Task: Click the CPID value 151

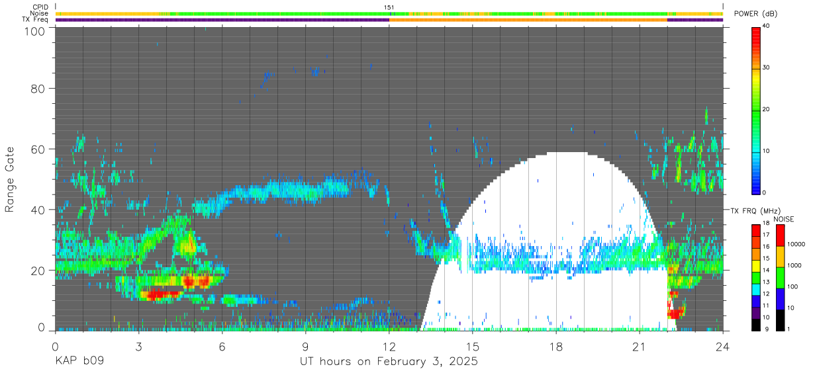Action: pos(389,7)
